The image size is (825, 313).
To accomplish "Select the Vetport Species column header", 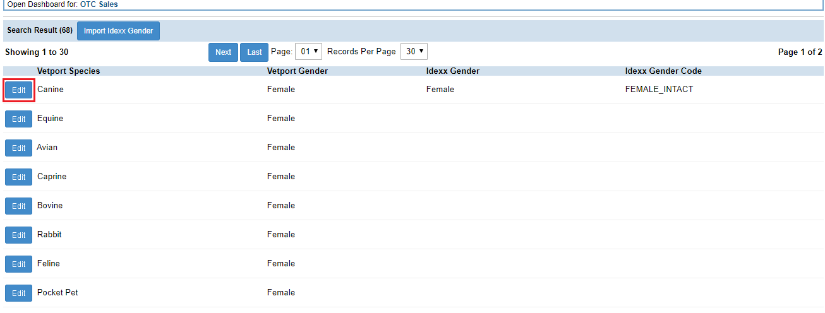I will click(x=69, y=71).
